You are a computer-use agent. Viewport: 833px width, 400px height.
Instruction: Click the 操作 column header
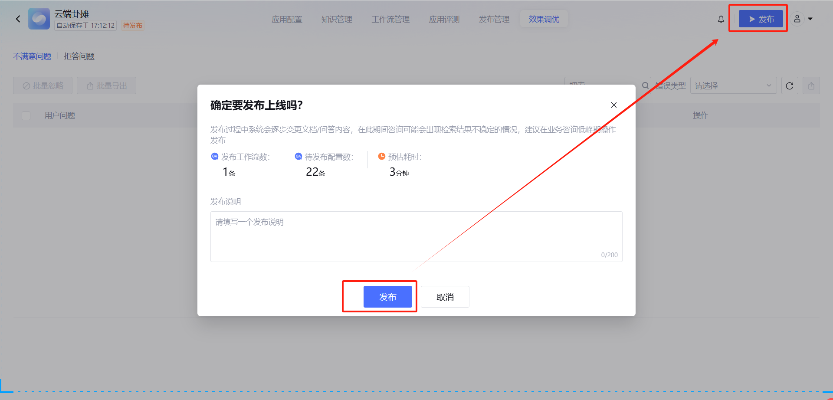coord(701,115)
